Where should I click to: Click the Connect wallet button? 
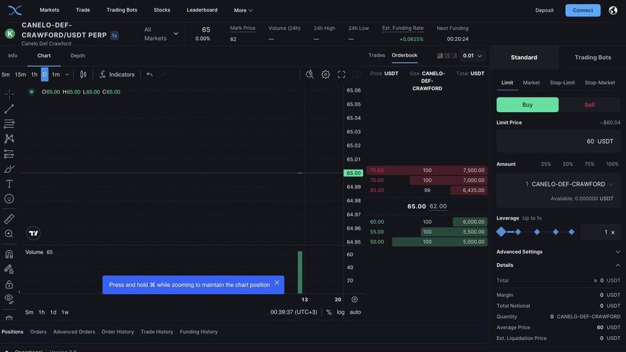point(582,10)
